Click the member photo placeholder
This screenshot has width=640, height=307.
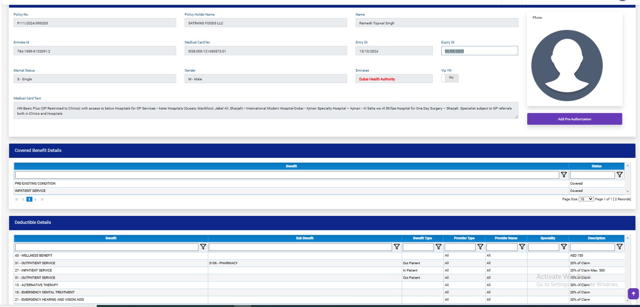pos(567,66)
